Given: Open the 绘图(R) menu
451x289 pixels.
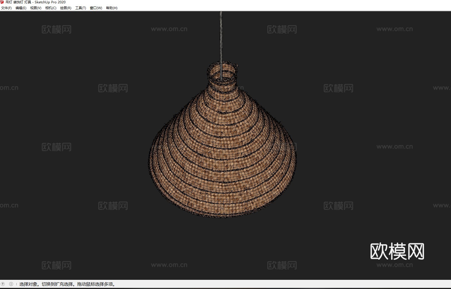Looking at the screenshot, I should pyautogui.click(x=66, y=8).
